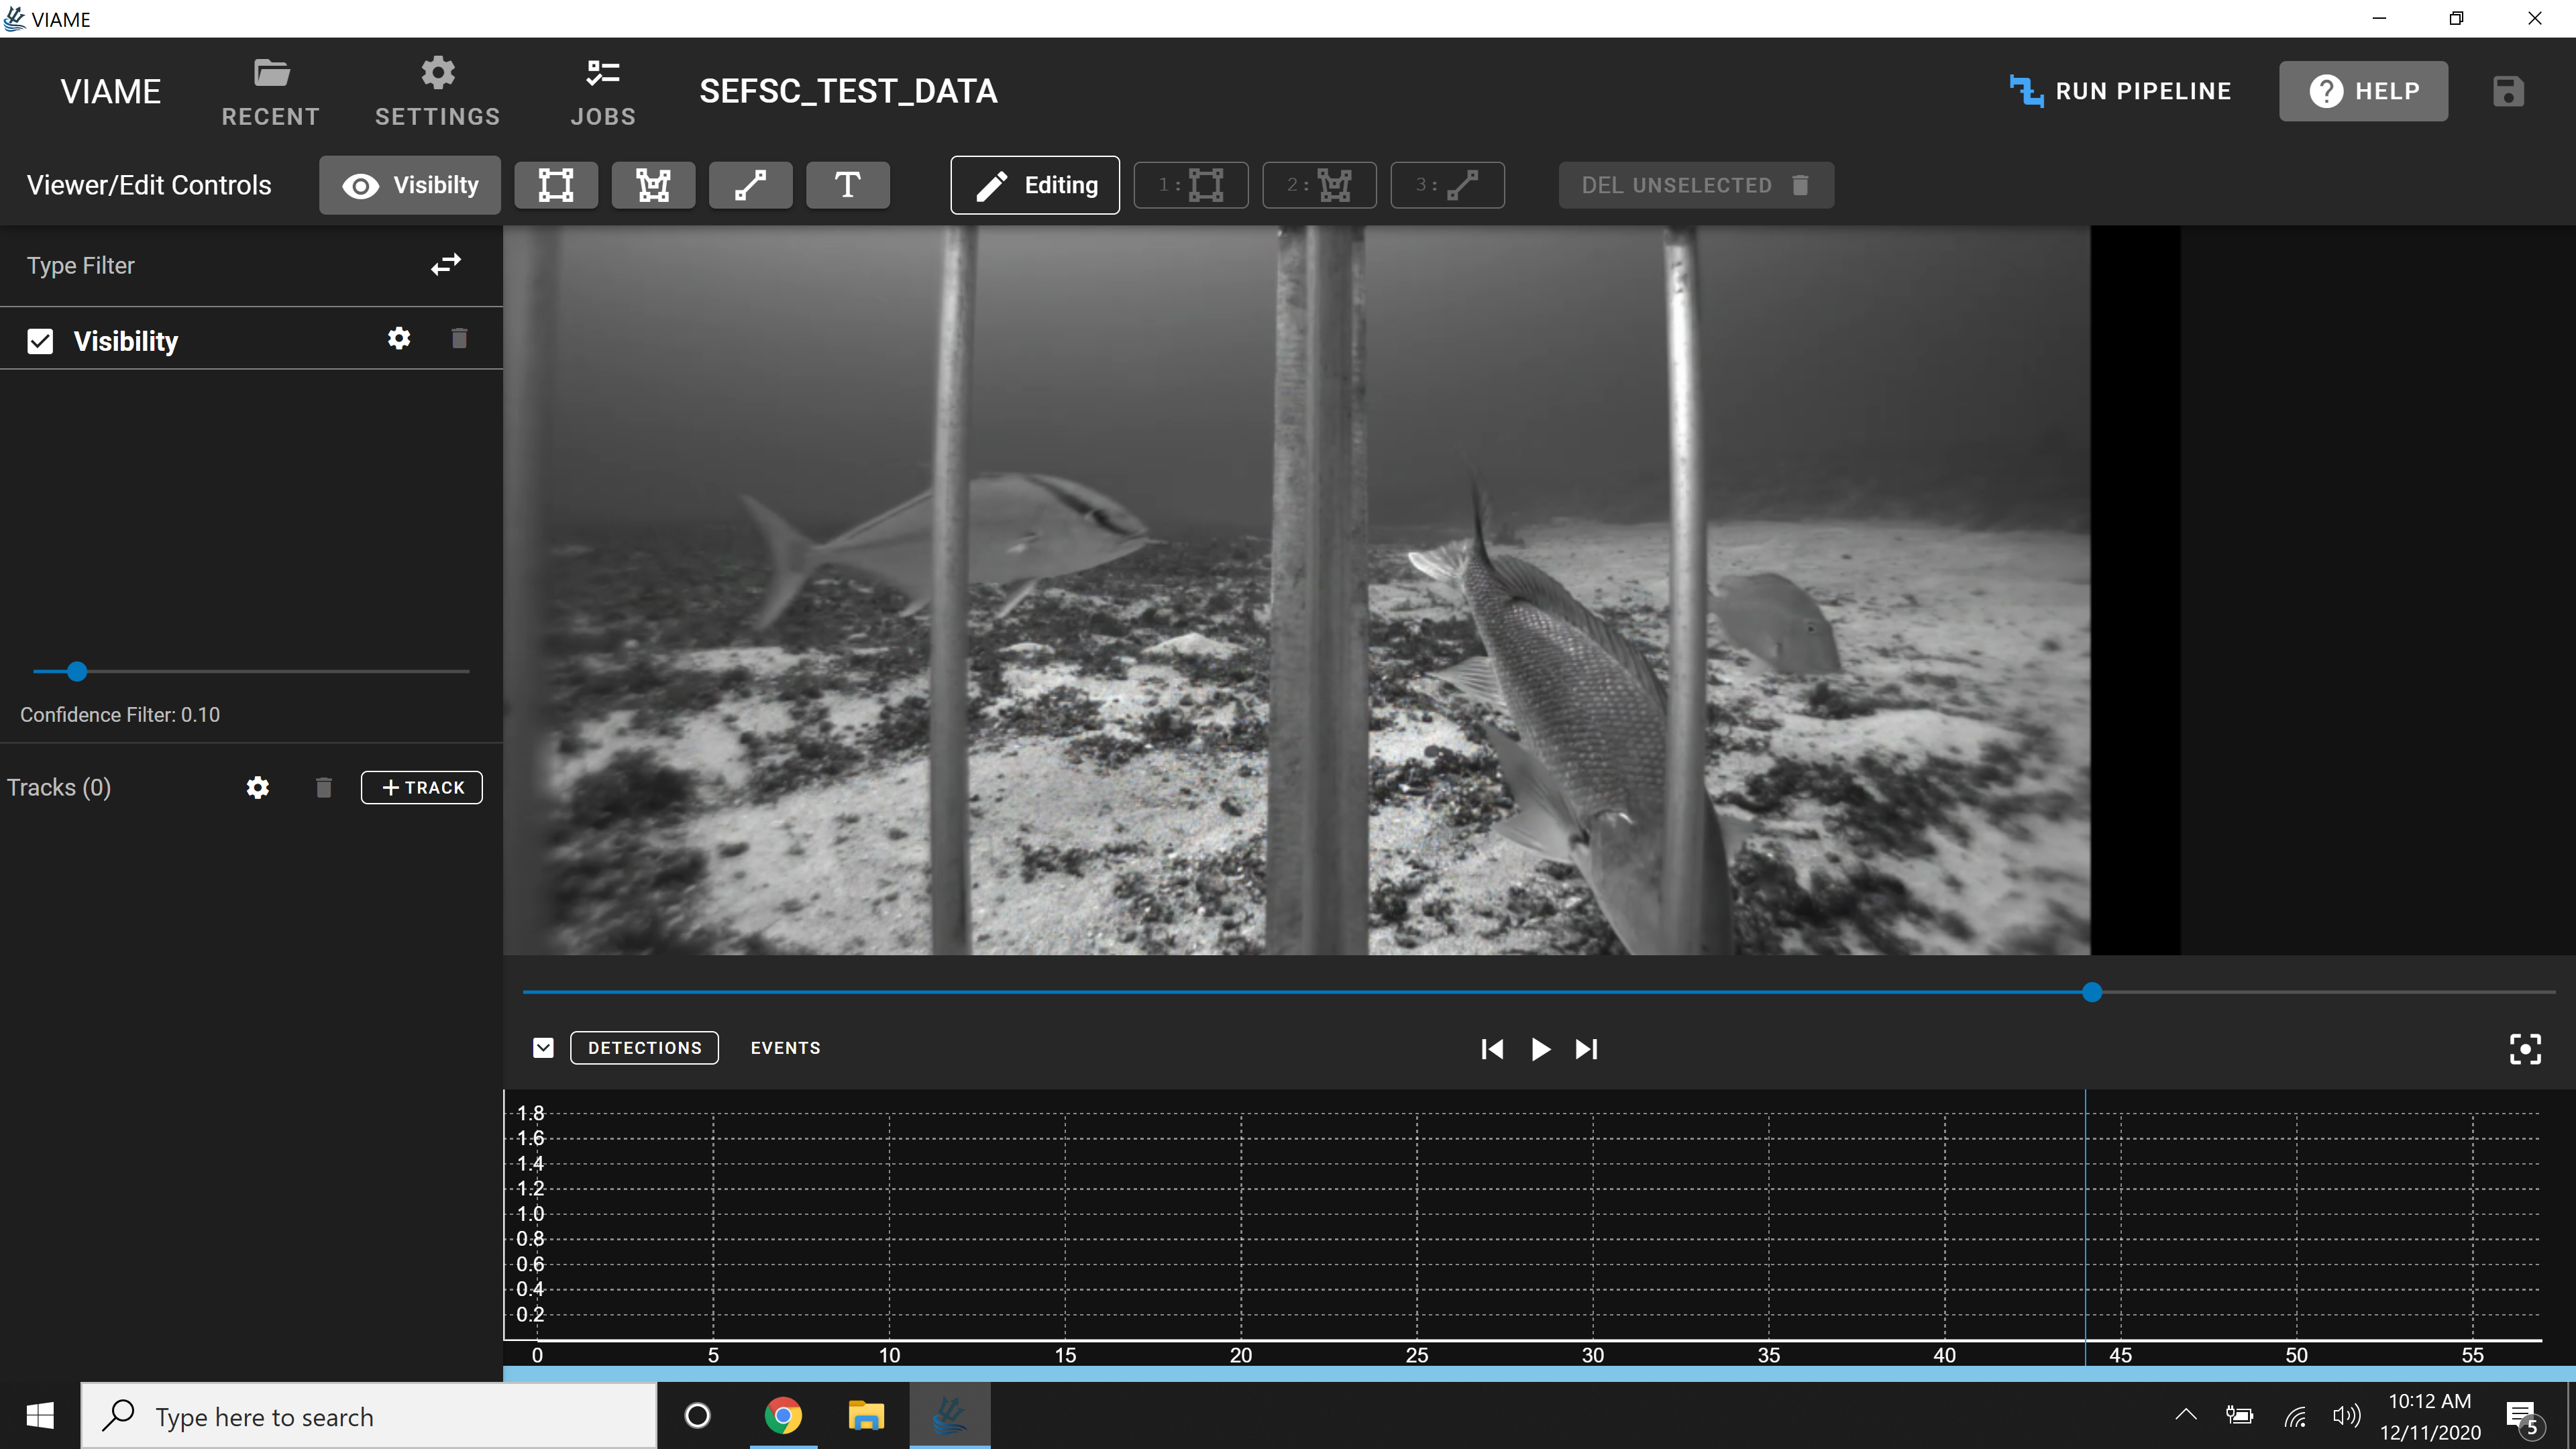
Task: Switch to Events tab
Action: point(785,1048)
